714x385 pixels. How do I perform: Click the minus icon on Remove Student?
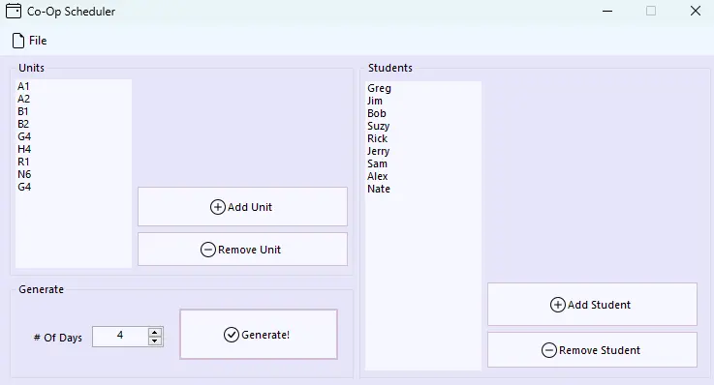[x=549, y=350]
